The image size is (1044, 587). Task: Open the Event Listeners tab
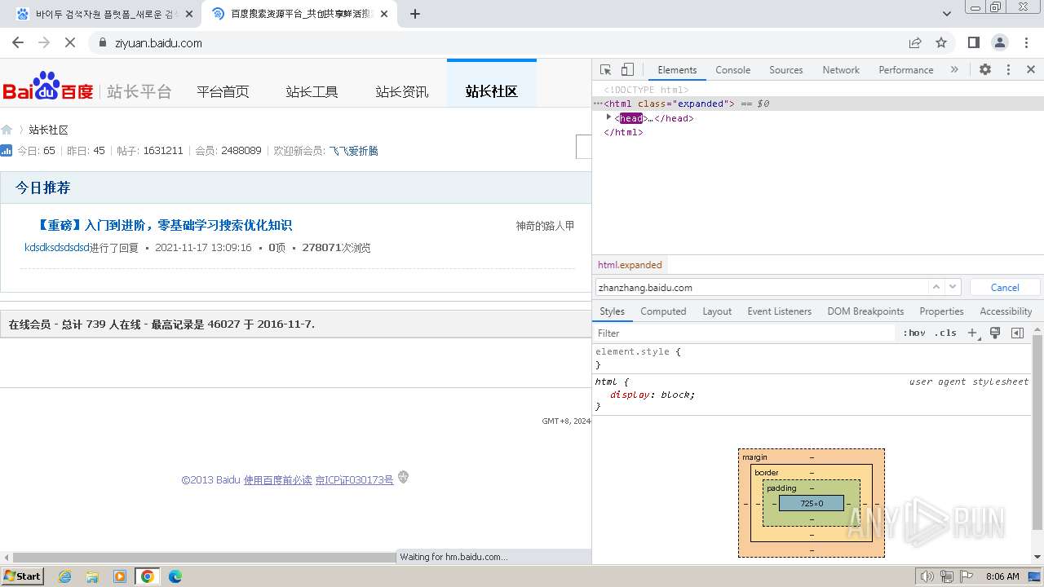tap(779, 311)
